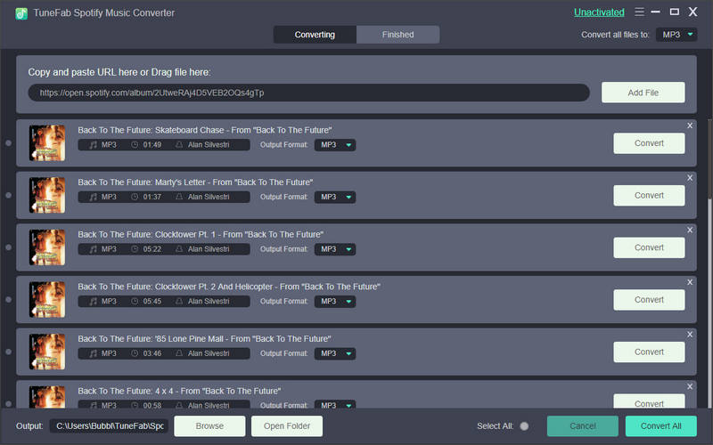
Task: Click album thumbnail of Skateboard Chase track
Action: (x=47, y=143)
